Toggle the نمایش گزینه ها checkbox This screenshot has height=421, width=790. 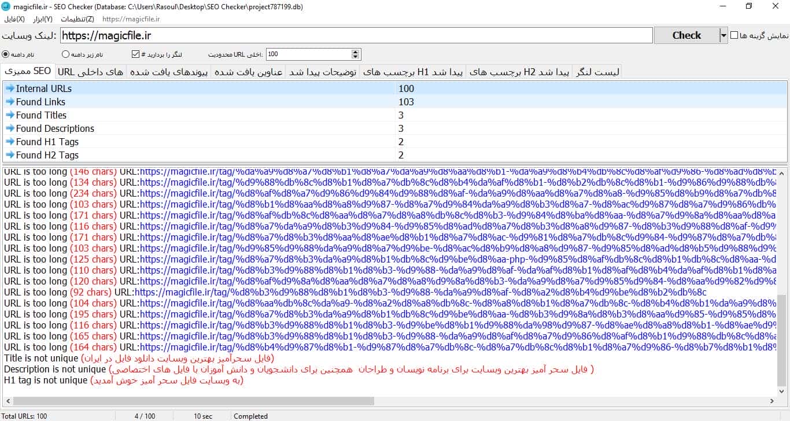click(x=734, y=35)
